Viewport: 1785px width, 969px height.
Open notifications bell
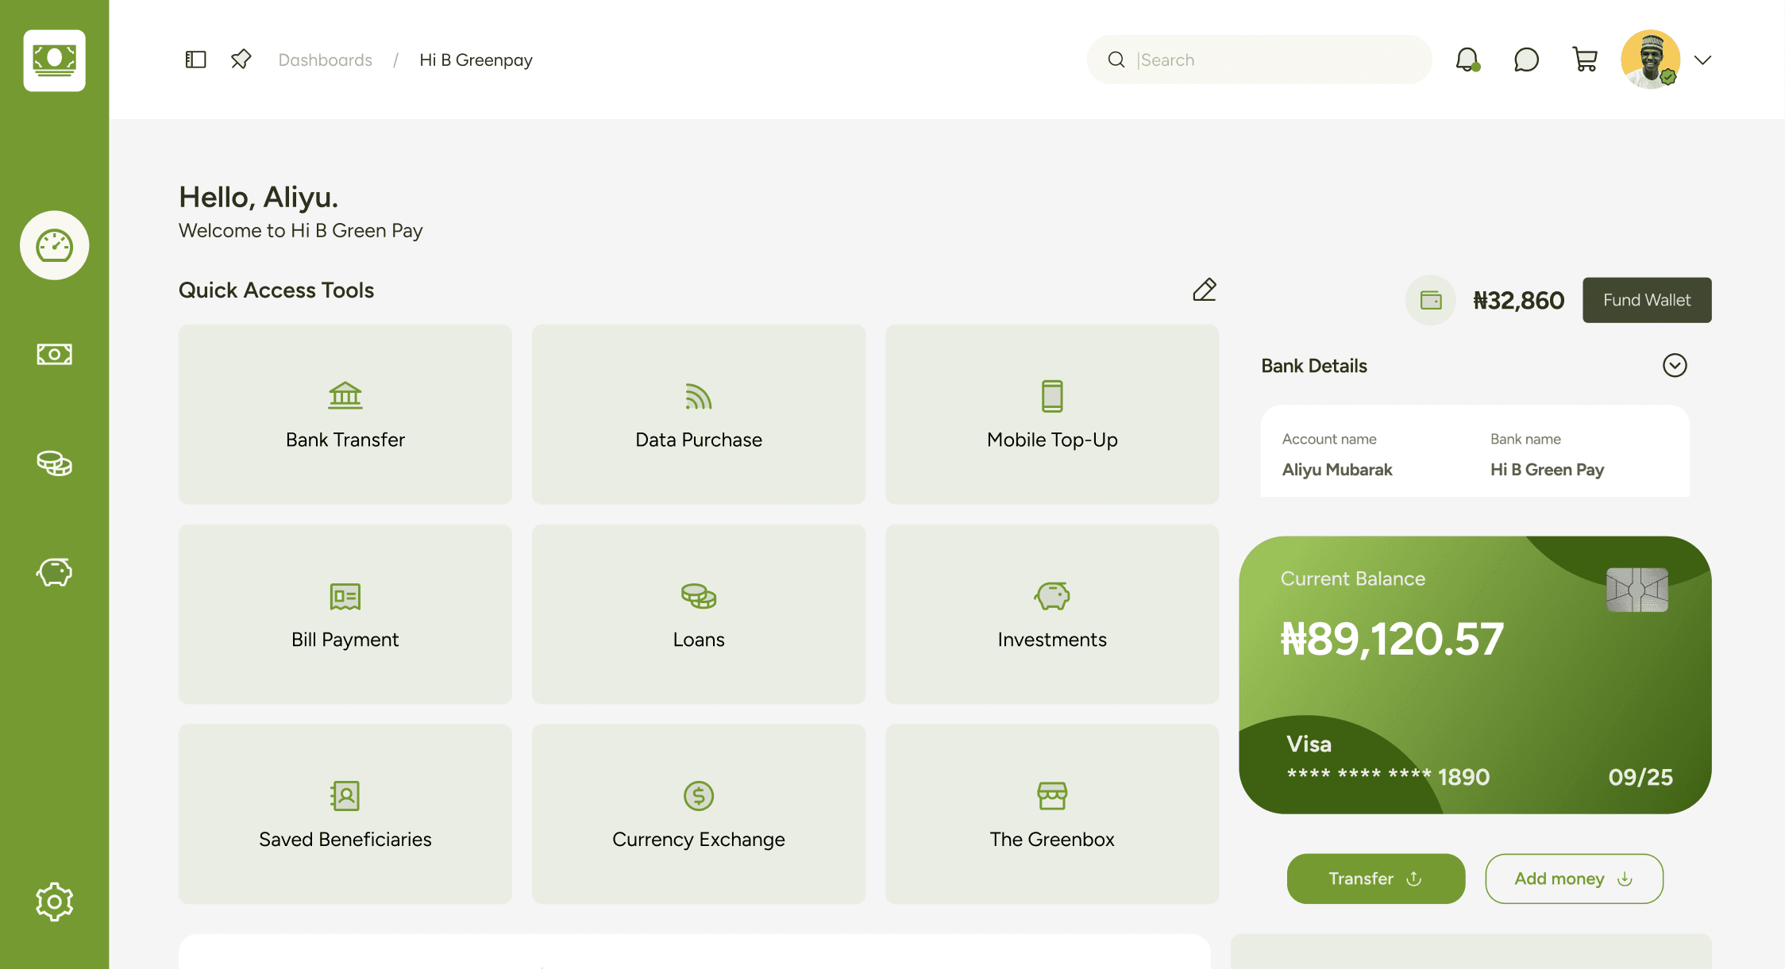pyautogui.click(x=1467, y=60)
